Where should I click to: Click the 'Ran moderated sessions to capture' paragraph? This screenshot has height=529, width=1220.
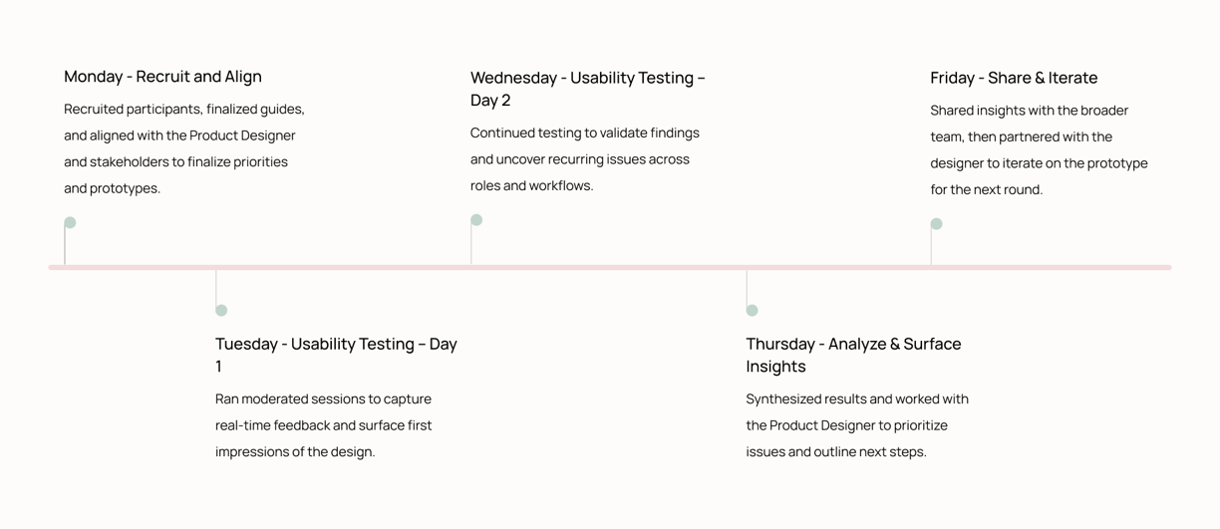tap(324, 425)
